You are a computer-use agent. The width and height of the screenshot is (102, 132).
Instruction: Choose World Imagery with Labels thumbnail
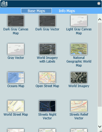click(x=47, y=49)
